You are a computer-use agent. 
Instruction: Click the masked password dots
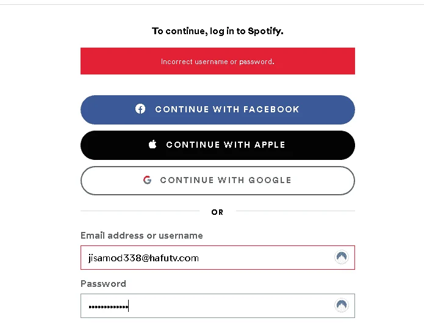click(108, 307)
